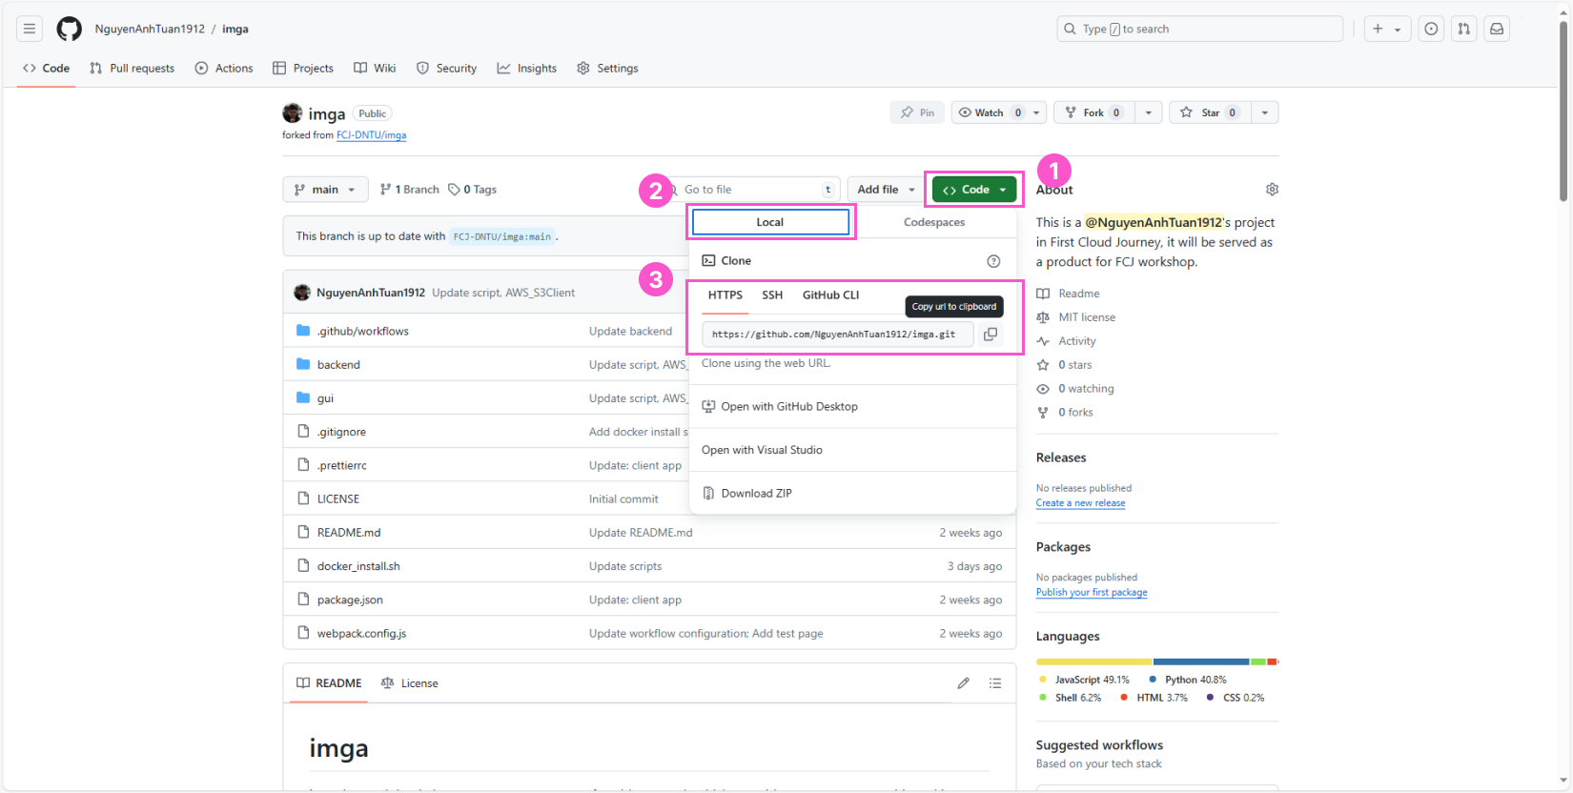The width and height of the screenshot is (1573, 793).
Task: Expand the Watch options dropdown arrow
Action: tap(1037, 112)
